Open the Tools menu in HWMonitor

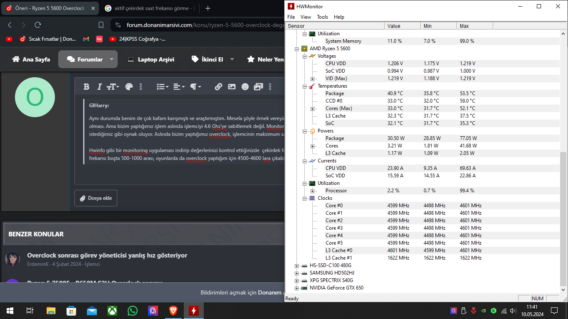(x=322, y=17)
